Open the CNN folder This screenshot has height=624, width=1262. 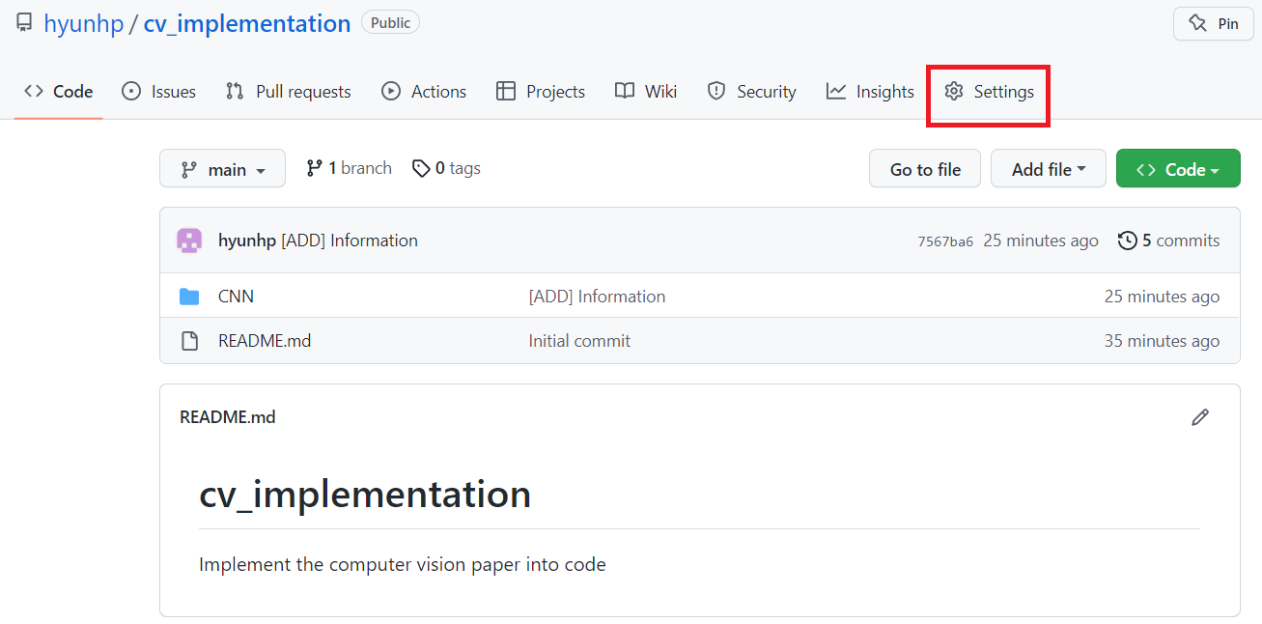tap(236, 297)
